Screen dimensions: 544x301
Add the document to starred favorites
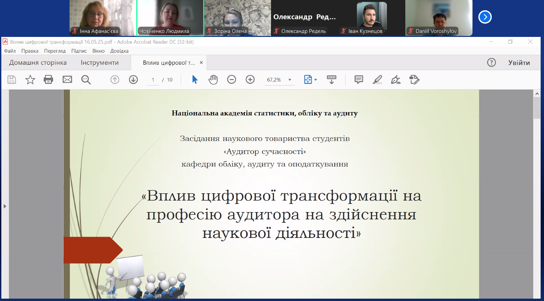30,80
